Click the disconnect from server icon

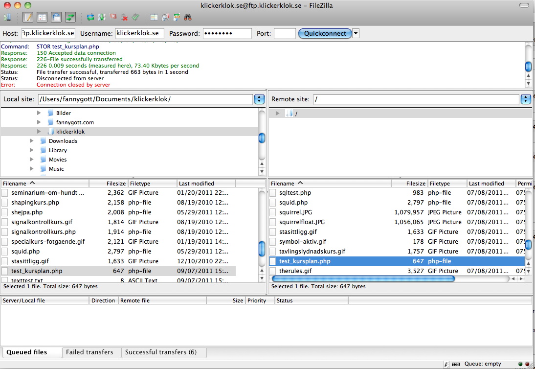[125, 17]
